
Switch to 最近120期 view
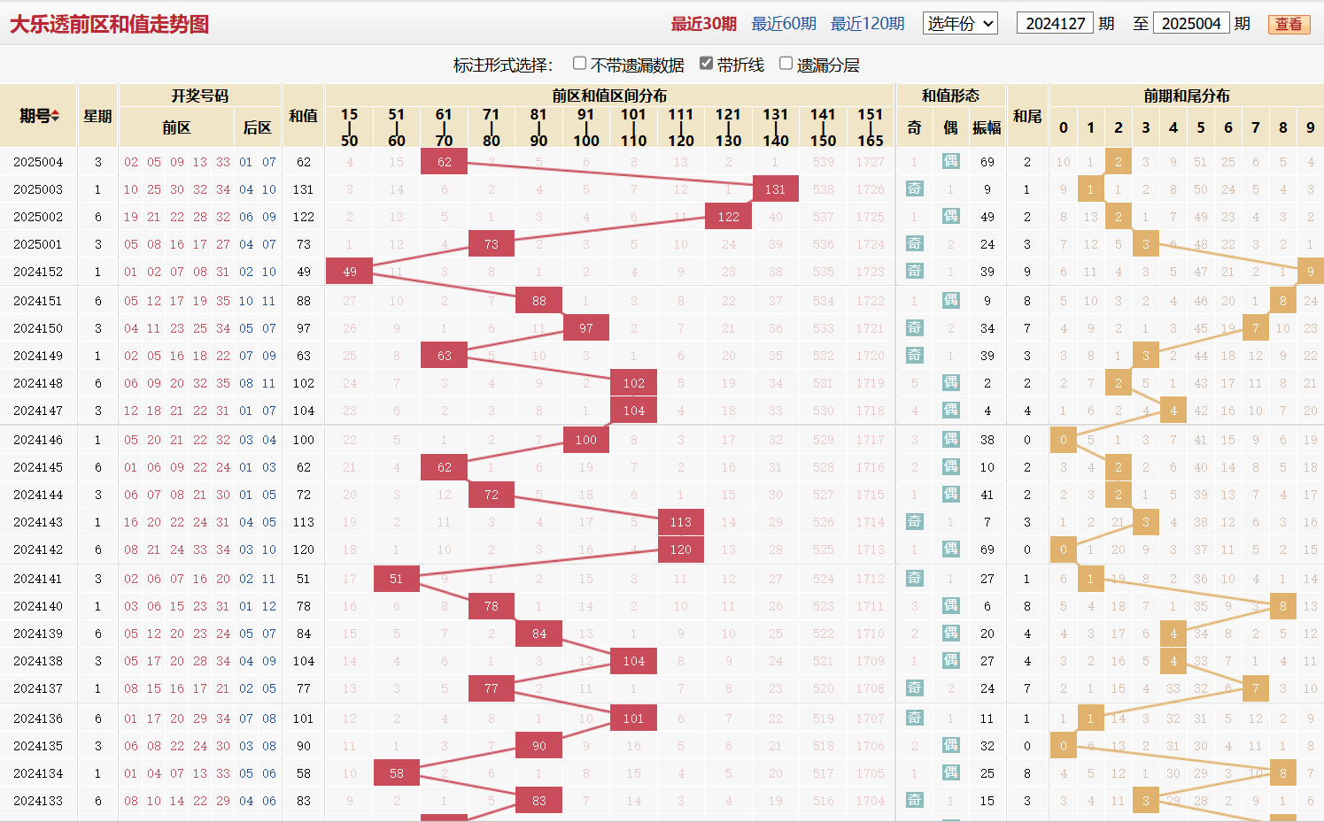click(868, 24)
